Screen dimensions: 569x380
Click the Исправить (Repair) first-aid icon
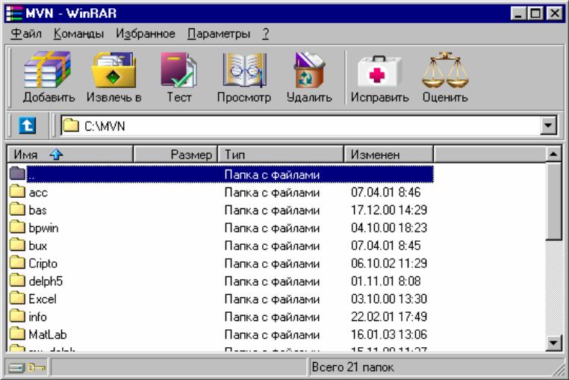[379, 71]
